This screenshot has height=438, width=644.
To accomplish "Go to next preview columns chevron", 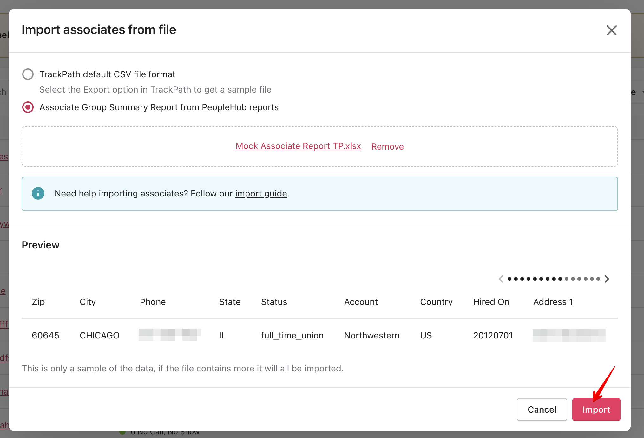I will (607, 279).
